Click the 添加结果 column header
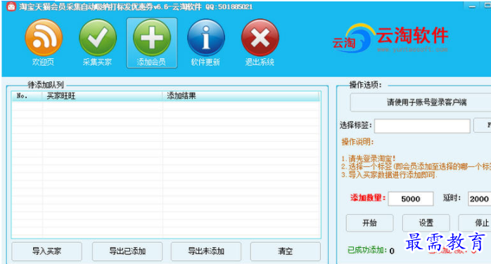This screenshot has height=264, width=491. 241,96
